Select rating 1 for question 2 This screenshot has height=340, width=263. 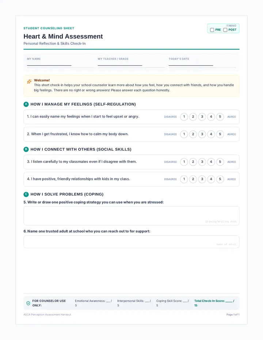click(184, 134)
